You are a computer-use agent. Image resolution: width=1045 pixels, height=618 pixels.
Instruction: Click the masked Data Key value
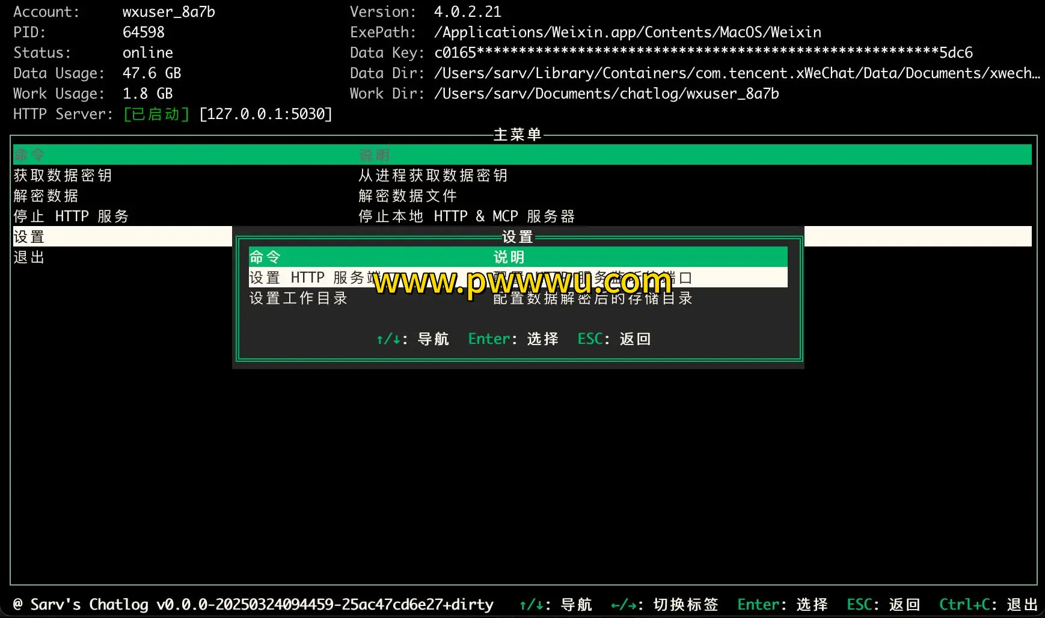pyautogui.click(x=703, y=52)
